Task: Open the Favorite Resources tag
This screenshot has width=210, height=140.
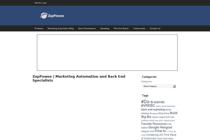Action: point(154,124)
